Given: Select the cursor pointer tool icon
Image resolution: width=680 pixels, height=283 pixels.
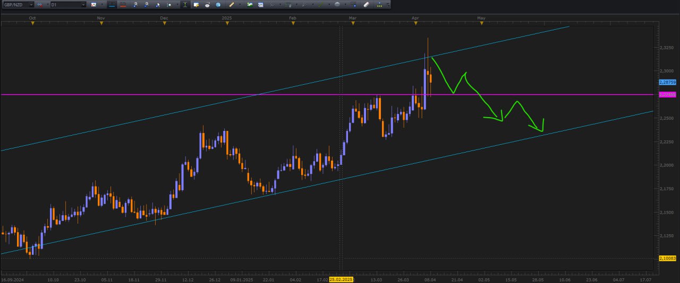Looking at the screenshot, I should (x=158, y=5).
